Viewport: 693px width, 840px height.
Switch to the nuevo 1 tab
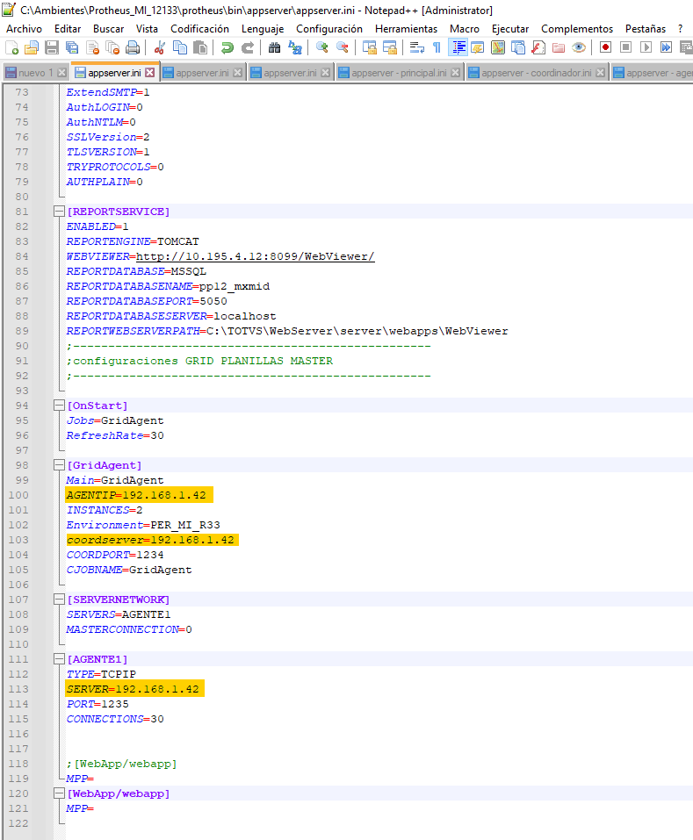(35, 72)
